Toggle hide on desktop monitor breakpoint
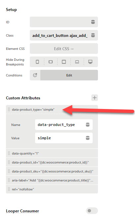The width and height of the screenshot is (135, 219). [x=90, y=62]
